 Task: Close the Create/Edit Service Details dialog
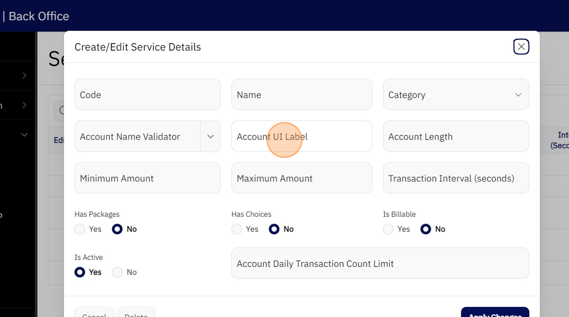click(x=521, y=47)
